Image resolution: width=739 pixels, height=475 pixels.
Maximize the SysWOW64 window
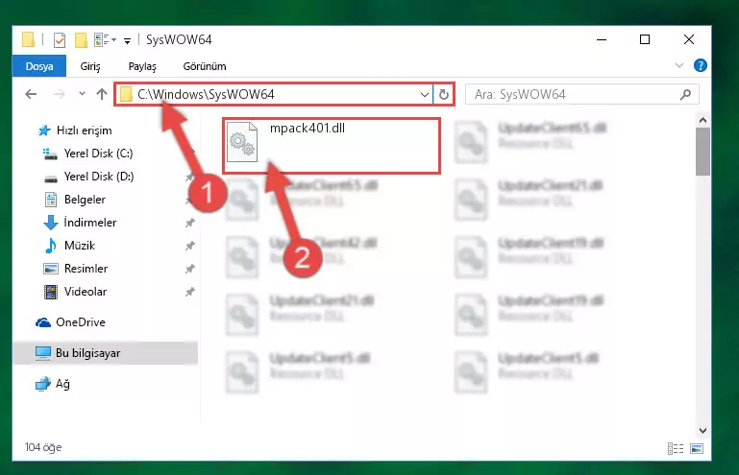645,39
